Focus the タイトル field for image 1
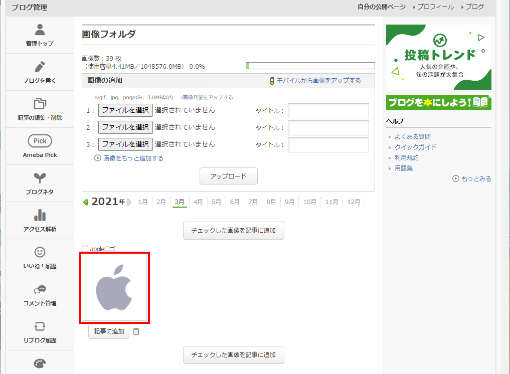Viewport: 510px width, 374px height. tap(328, 111)
